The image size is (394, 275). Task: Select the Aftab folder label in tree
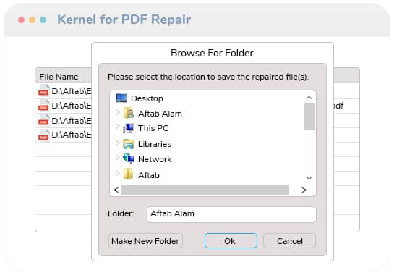click(149, 175)
